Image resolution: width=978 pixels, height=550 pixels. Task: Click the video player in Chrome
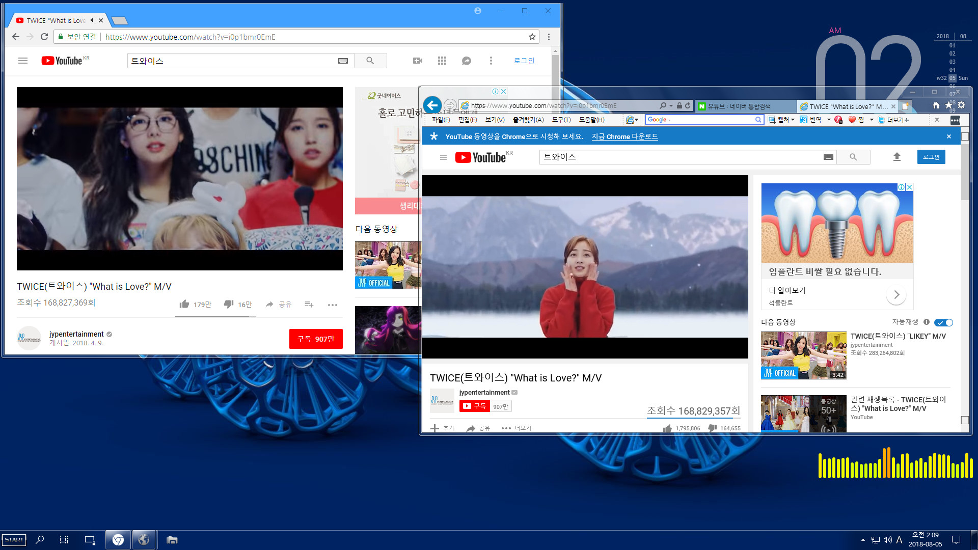[x=180, y=179]
